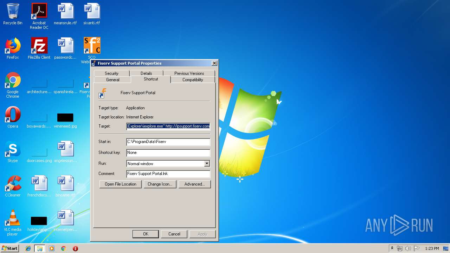This screenshot has width=450, height=253.
Task: Open Chrome from the taskbar
Action: 64,248
